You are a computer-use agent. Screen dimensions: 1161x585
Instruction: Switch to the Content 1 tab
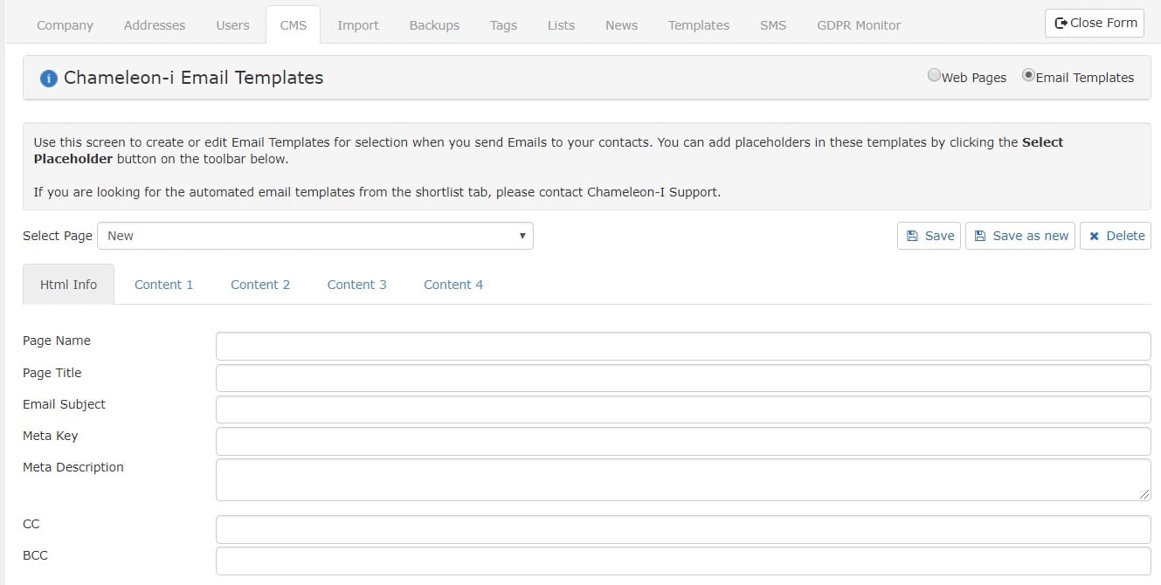164,284
